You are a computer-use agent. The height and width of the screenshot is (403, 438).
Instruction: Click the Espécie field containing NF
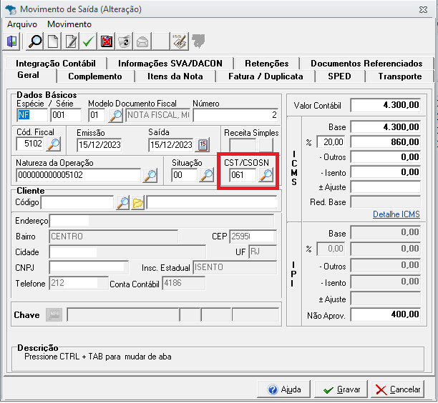[32, 115]
